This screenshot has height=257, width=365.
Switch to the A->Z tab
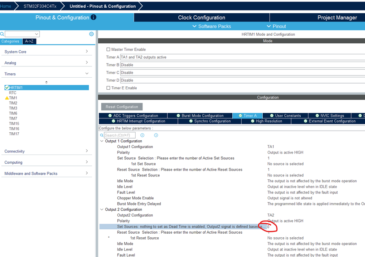(29, 41)
